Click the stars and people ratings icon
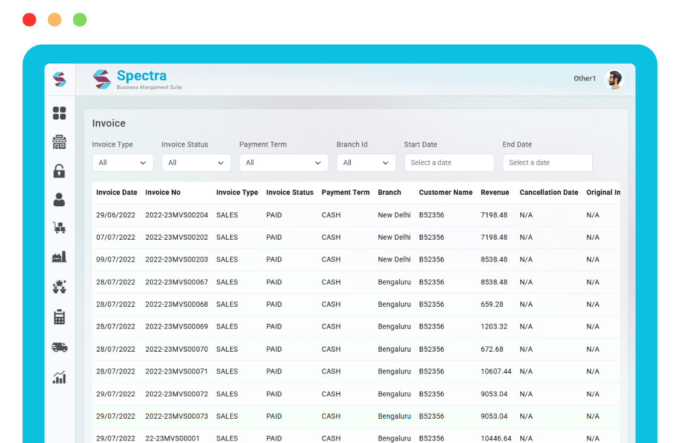This screenshot has height=443, width=680. 59,287
